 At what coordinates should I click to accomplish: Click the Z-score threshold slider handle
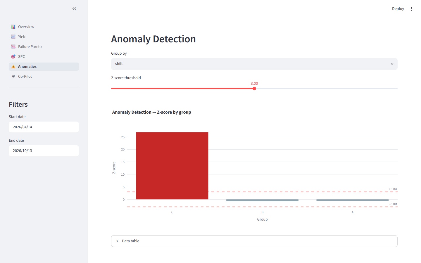(x=254, y=89)
